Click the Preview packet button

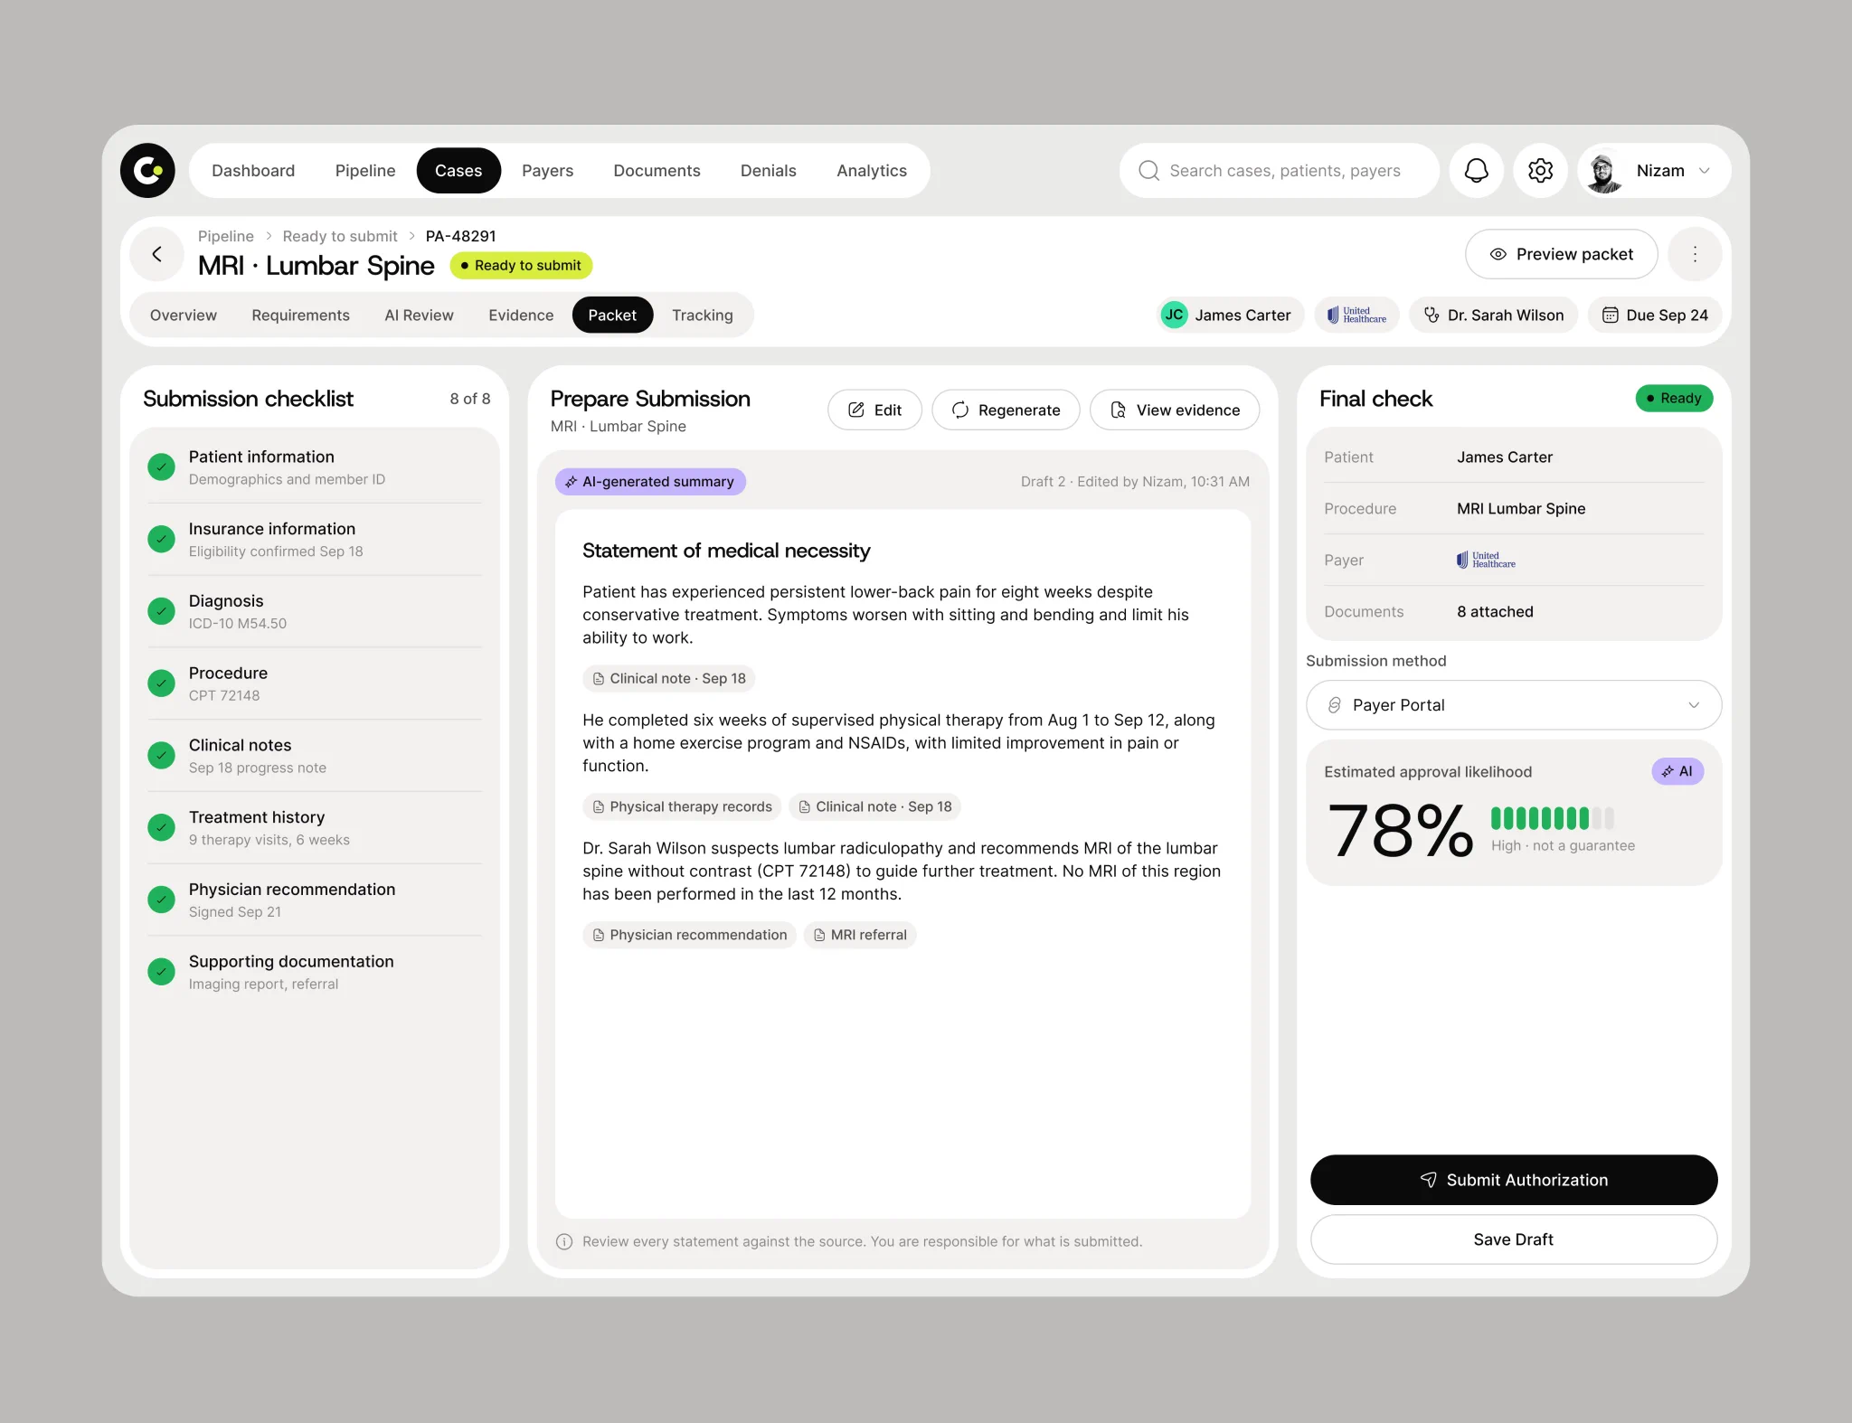[x=1561, y=254]
